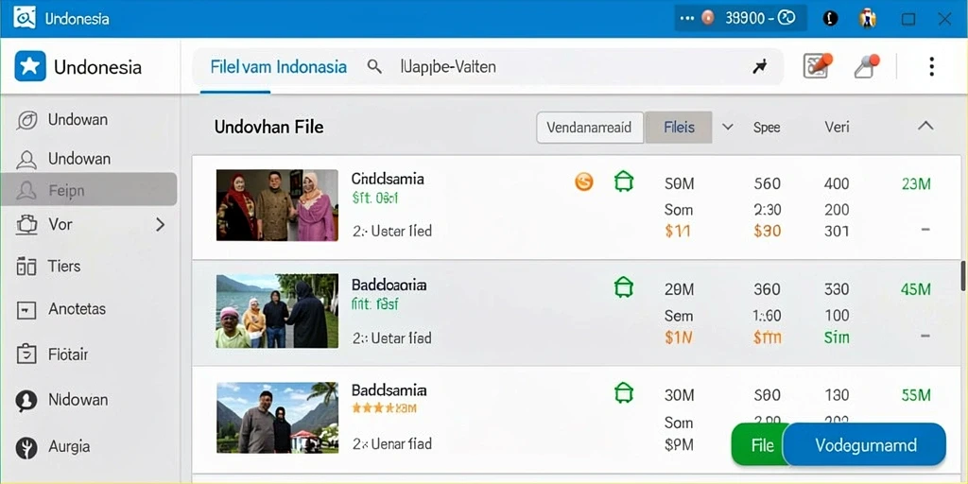This screenshot has height=484, width=968.
Task: Click the 39900 status indicator
Action: click(x=740, y=19)
